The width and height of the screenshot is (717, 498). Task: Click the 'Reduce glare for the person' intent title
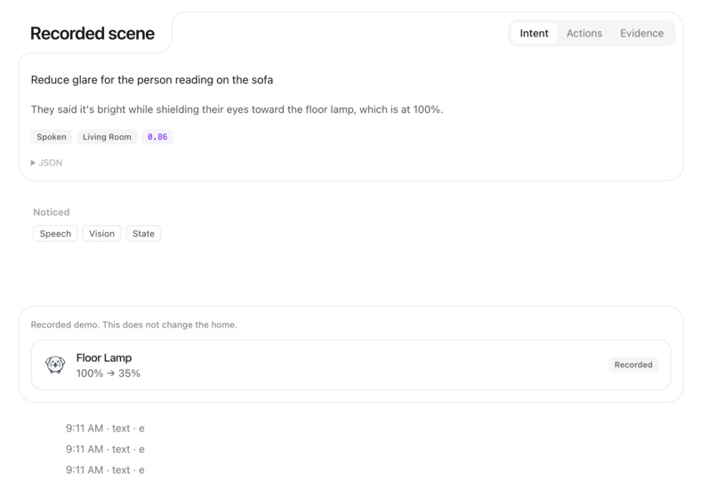[152, 79]
